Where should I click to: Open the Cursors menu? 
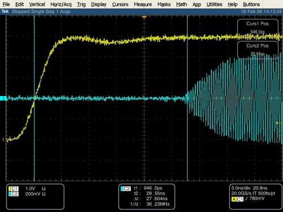(x=120, y=5)
